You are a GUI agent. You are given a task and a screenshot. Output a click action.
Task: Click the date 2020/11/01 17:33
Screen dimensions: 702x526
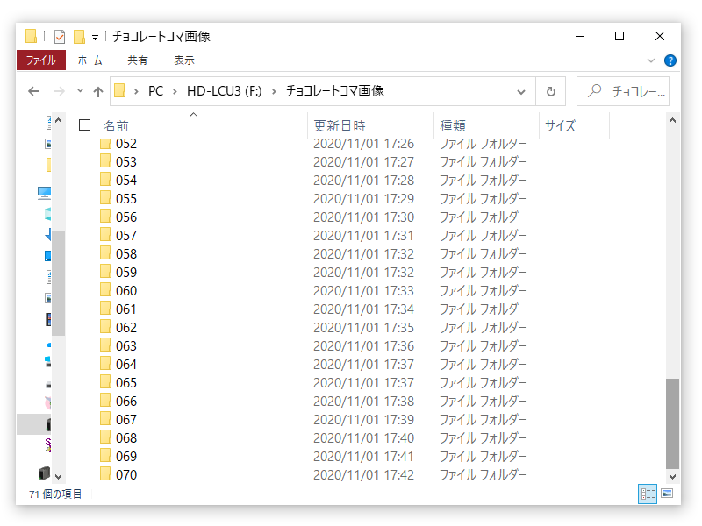[363, 291]
